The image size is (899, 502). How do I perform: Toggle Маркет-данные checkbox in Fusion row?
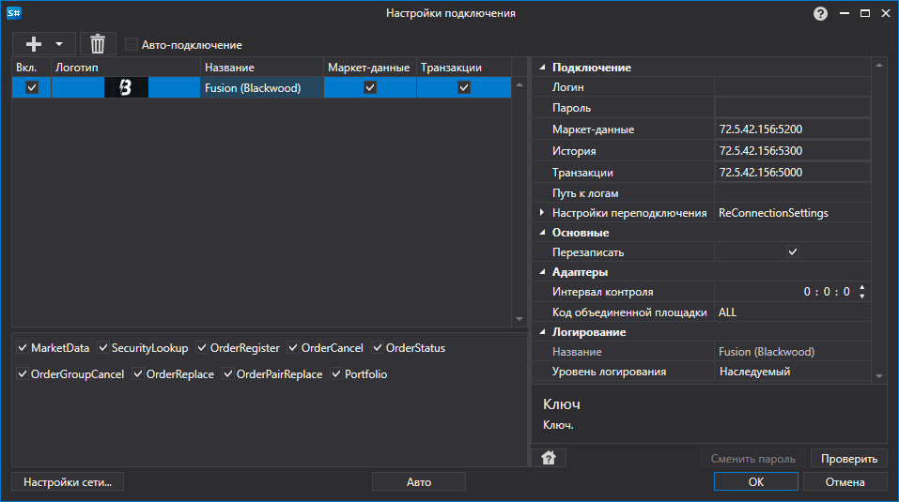pyautogui.click(x=370, y=87)
